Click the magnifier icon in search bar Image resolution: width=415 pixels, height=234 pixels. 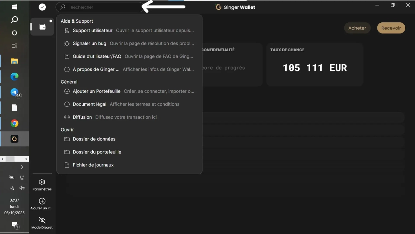(x=63, y=7)
